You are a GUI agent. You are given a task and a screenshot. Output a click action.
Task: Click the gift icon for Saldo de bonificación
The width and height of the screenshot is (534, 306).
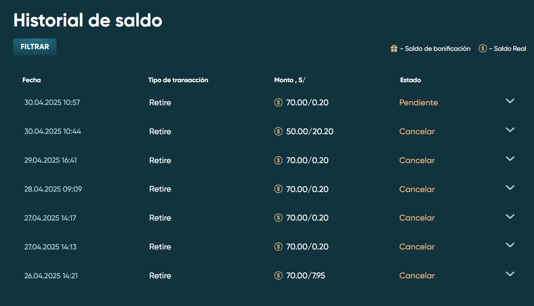(394, 49)
